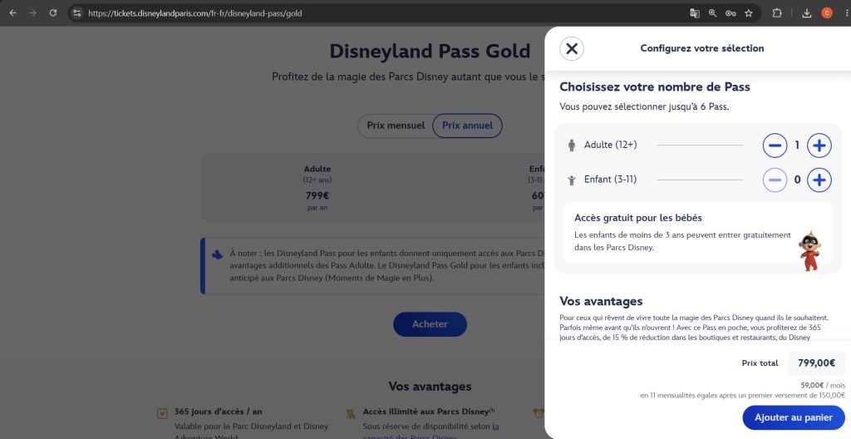This screenshot has width=851, height=439.
Task: Increase Enfant (3-11) pass count
Action: 819,180
